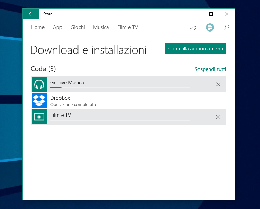The image size is (260, 209).
Task: Switch to the Home tab
Action: point(38,27)
